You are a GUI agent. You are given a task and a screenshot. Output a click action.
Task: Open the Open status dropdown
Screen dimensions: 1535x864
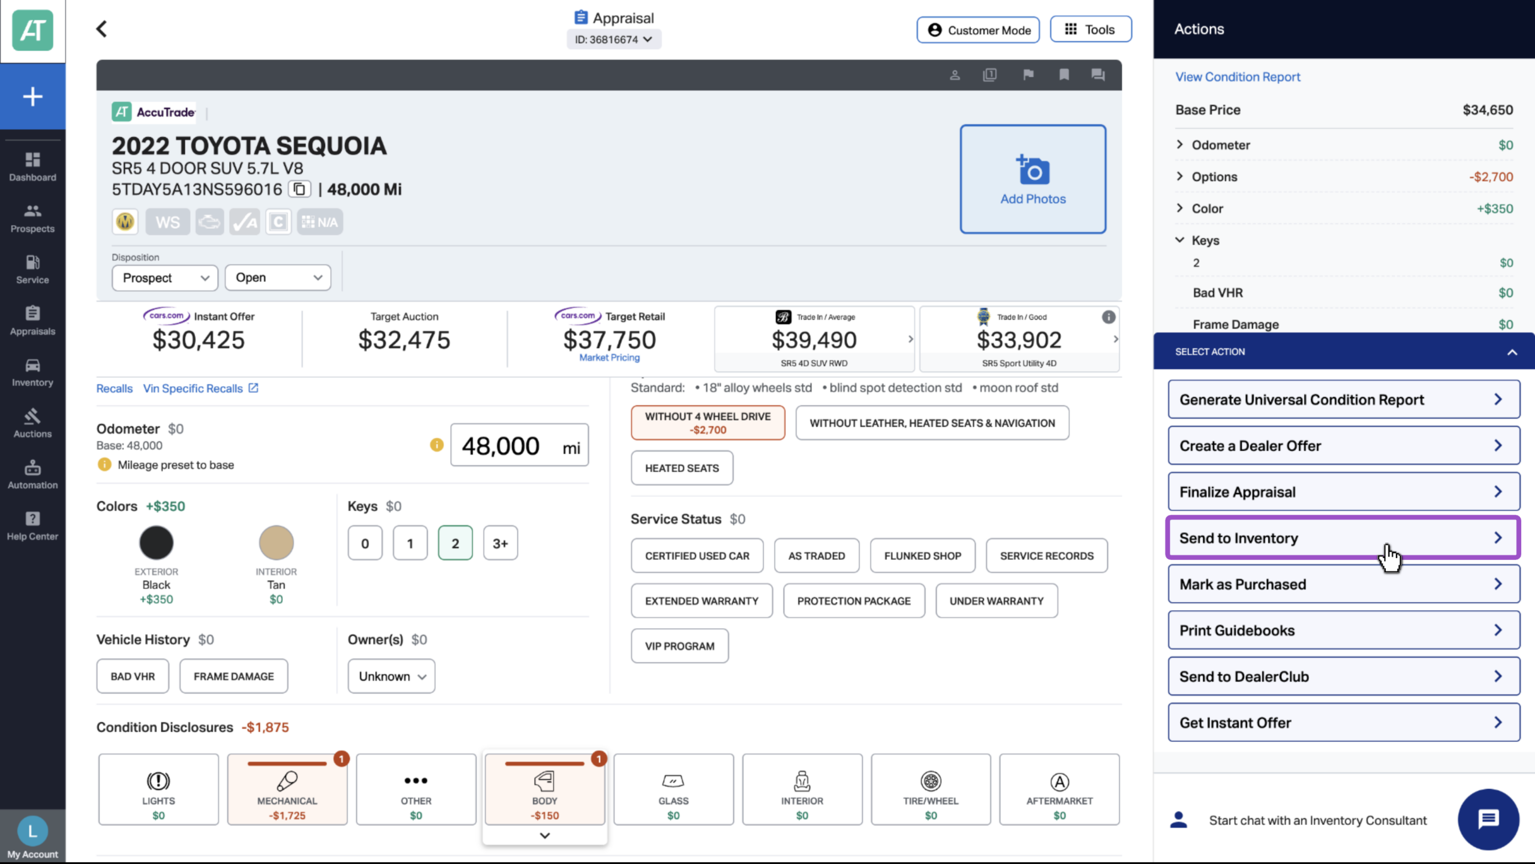pos(278,278)
